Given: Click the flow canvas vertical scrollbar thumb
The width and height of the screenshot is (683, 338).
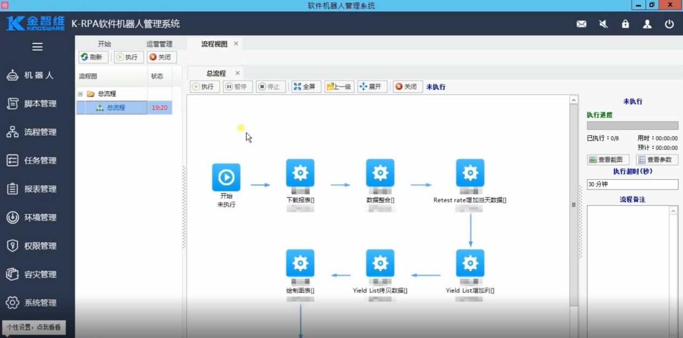Looking at the screenshot, I should click(574, 205).
